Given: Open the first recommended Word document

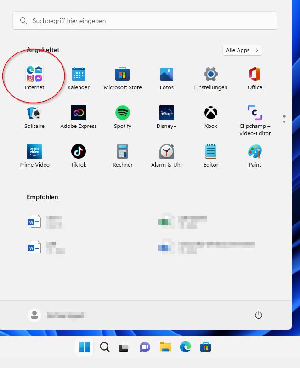Looking at the screenshot, I should pos(45,222).
